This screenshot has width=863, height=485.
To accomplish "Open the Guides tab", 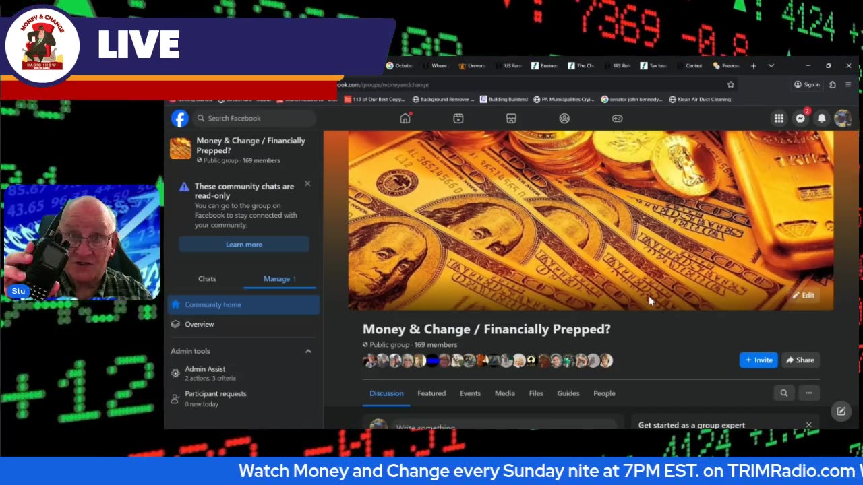I will coord(568,393).
